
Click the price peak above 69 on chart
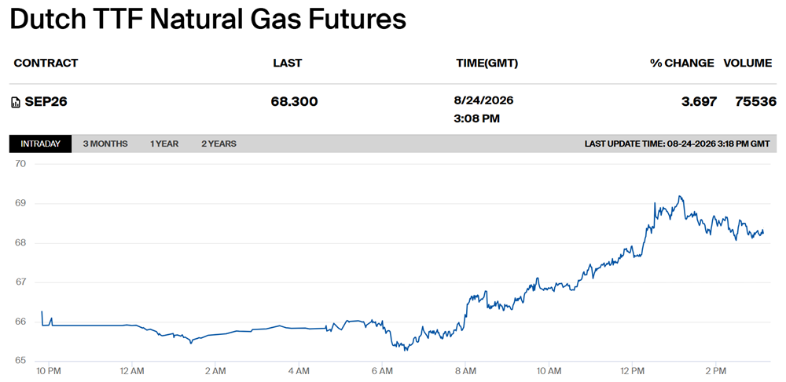click(680, 197)
